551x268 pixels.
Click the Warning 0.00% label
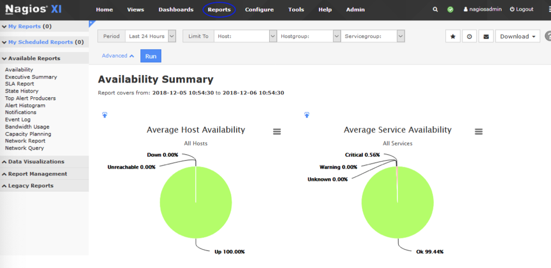(338, 167)
